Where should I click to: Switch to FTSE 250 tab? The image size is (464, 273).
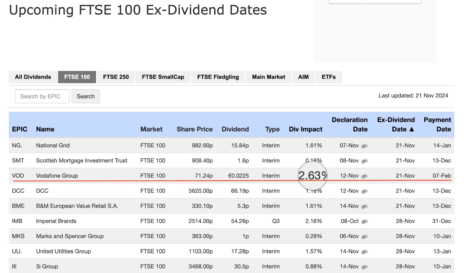point(116,77)
